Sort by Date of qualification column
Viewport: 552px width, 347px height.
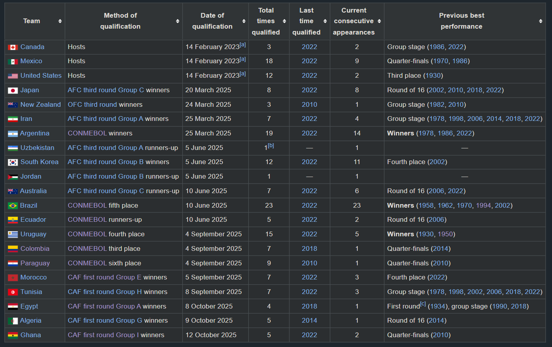tap(244, 21)
